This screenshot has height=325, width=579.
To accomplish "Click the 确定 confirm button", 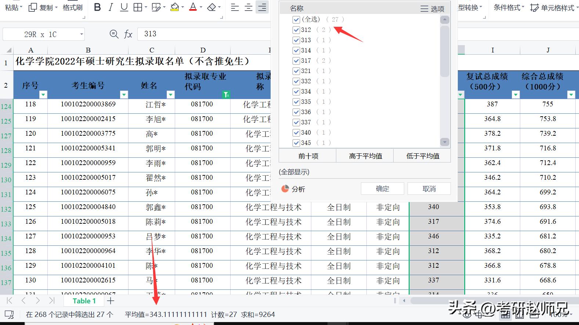I will (x=382, y=189).
